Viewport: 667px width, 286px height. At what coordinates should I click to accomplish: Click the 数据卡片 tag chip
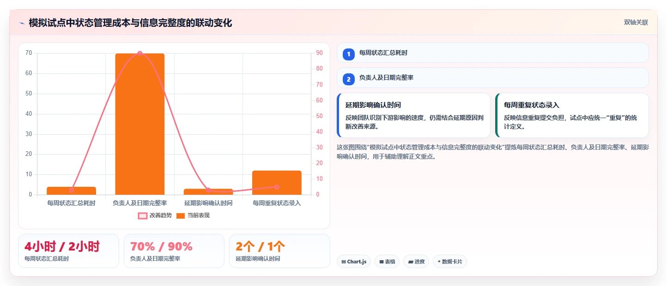pos(450,262)
